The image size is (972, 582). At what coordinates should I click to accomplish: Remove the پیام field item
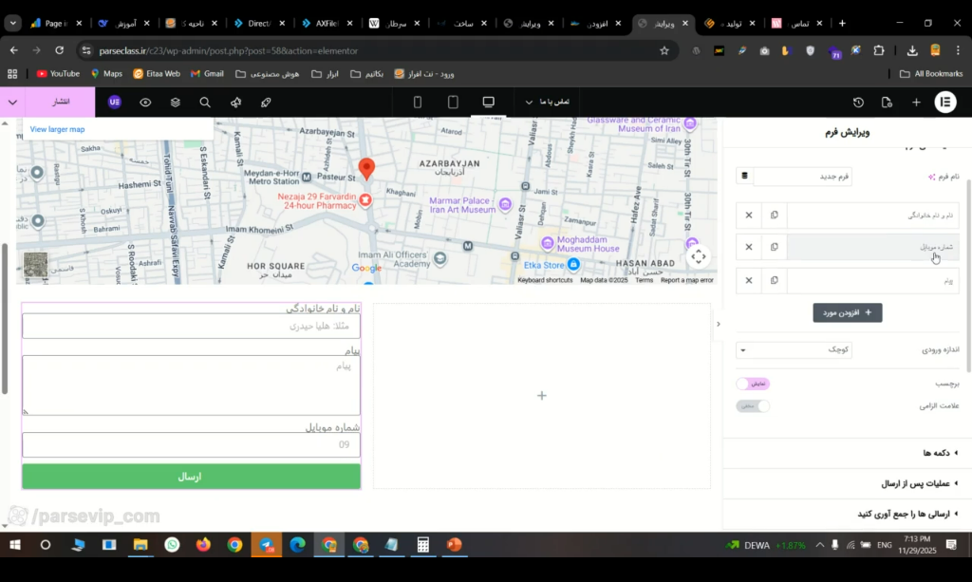[x=749, y=280]
